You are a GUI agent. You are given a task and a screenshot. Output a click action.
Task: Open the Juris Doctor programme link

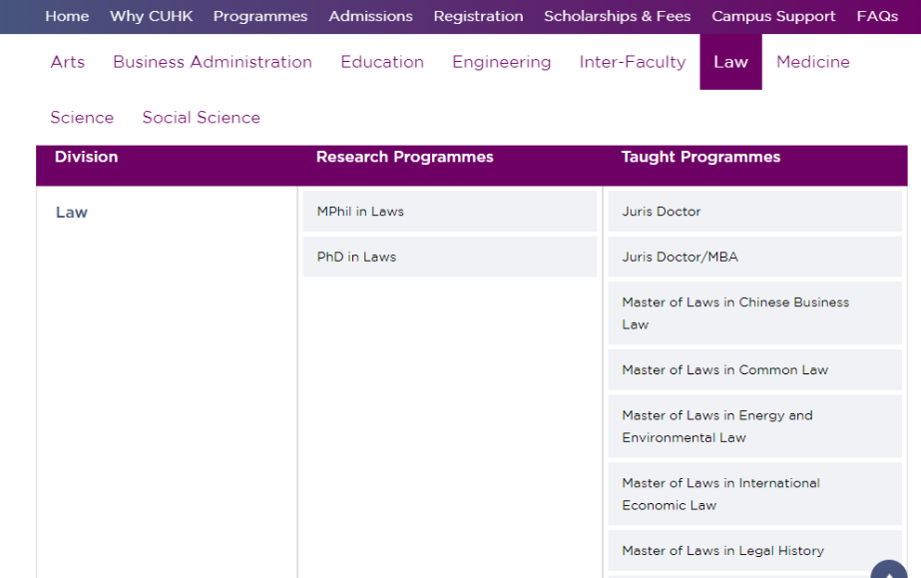[x=662, y=212]
